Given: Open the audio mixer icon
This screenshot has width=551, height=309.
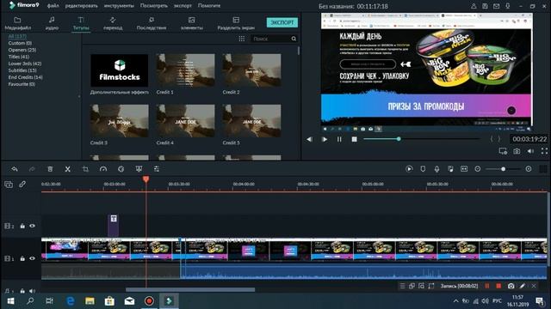Looking at the screenshot, I should pyautogui.click(x=450, y=169).
